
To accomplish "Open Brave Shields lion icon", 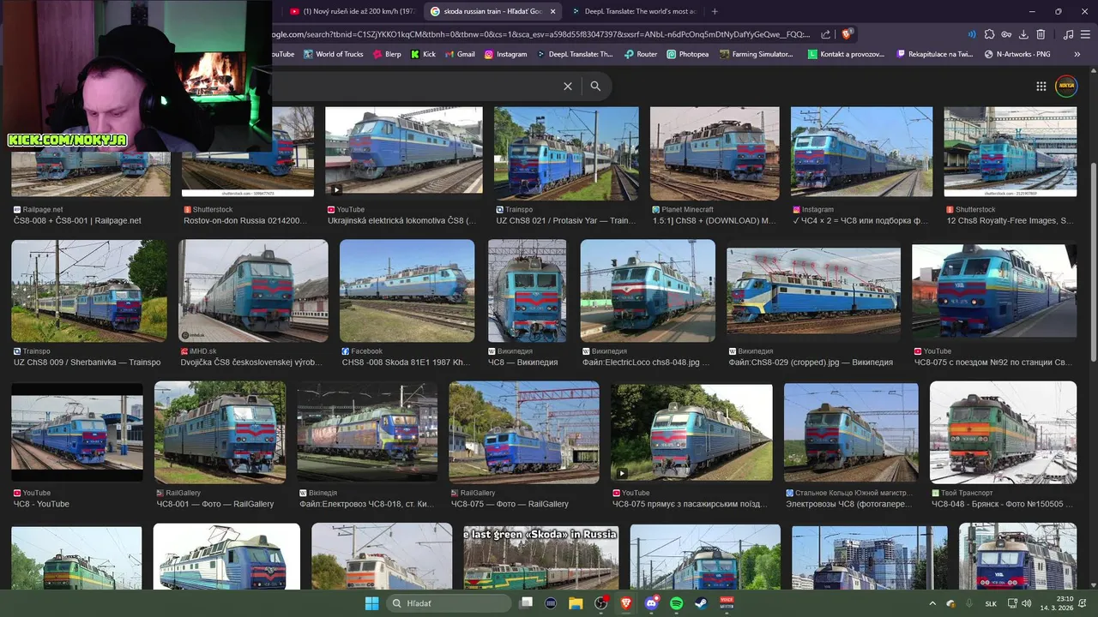I will click(847, 34).
